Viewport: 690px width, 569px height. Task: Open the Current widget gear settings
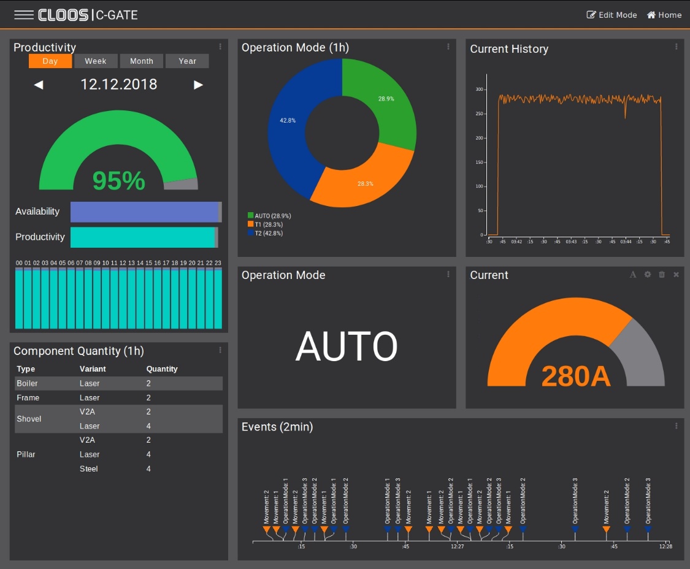(x=647, y=275)
